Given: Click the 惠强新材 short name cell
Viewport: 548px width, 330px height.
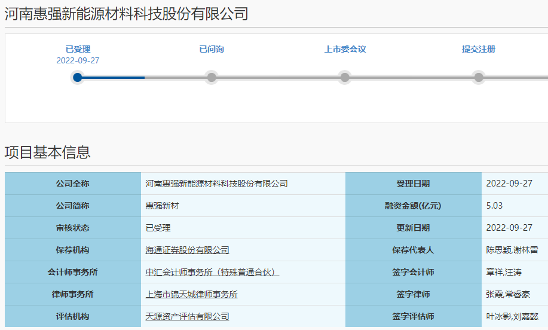Looking at the screenshot, I should point(162,206).
